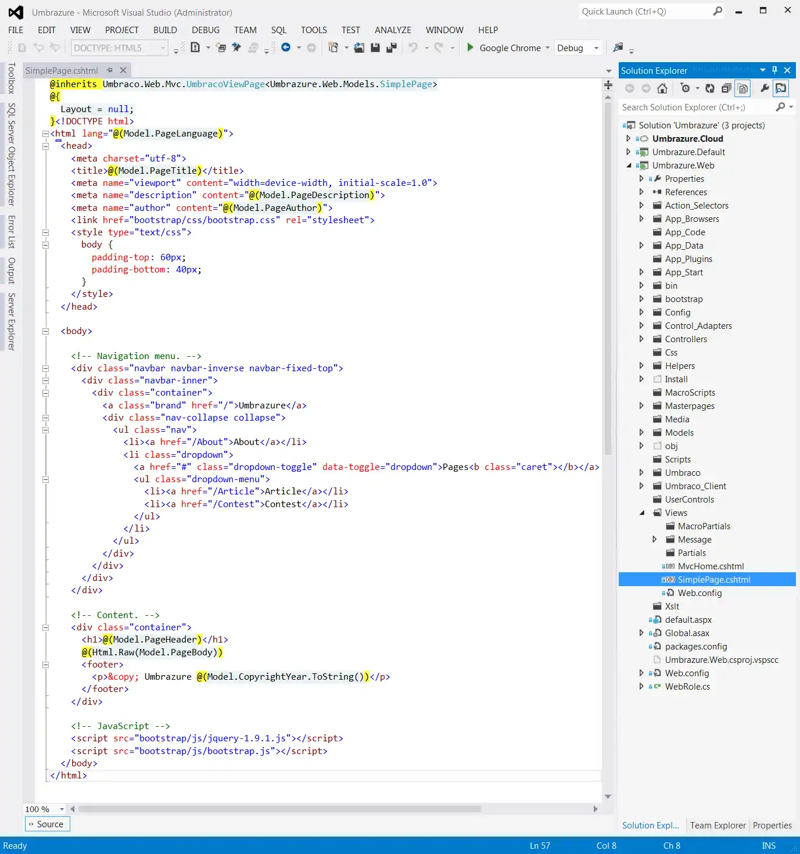Save the current file via toolbar
This screenshot has width=800, height=854.
(375, 48)
